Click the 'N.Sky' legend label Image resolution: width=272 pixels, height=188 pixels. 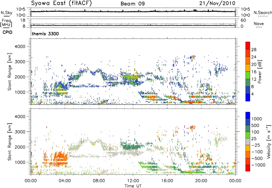tap(6, 13)
